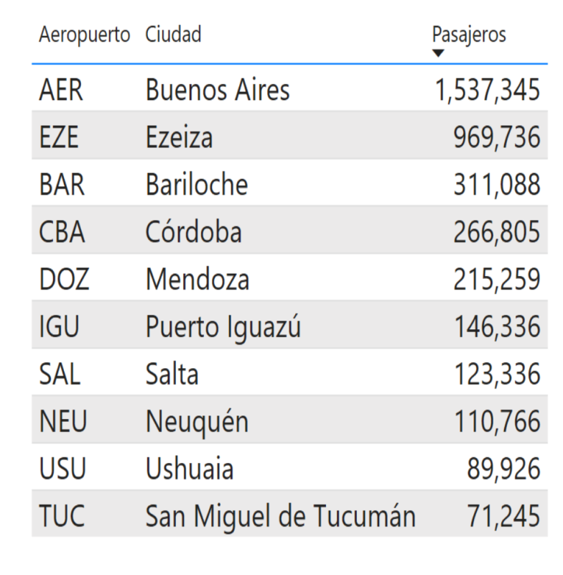The width and height of the screenshot is (563, 575).
Task: Click the Pasajeros column header
Action: [469, 34]
